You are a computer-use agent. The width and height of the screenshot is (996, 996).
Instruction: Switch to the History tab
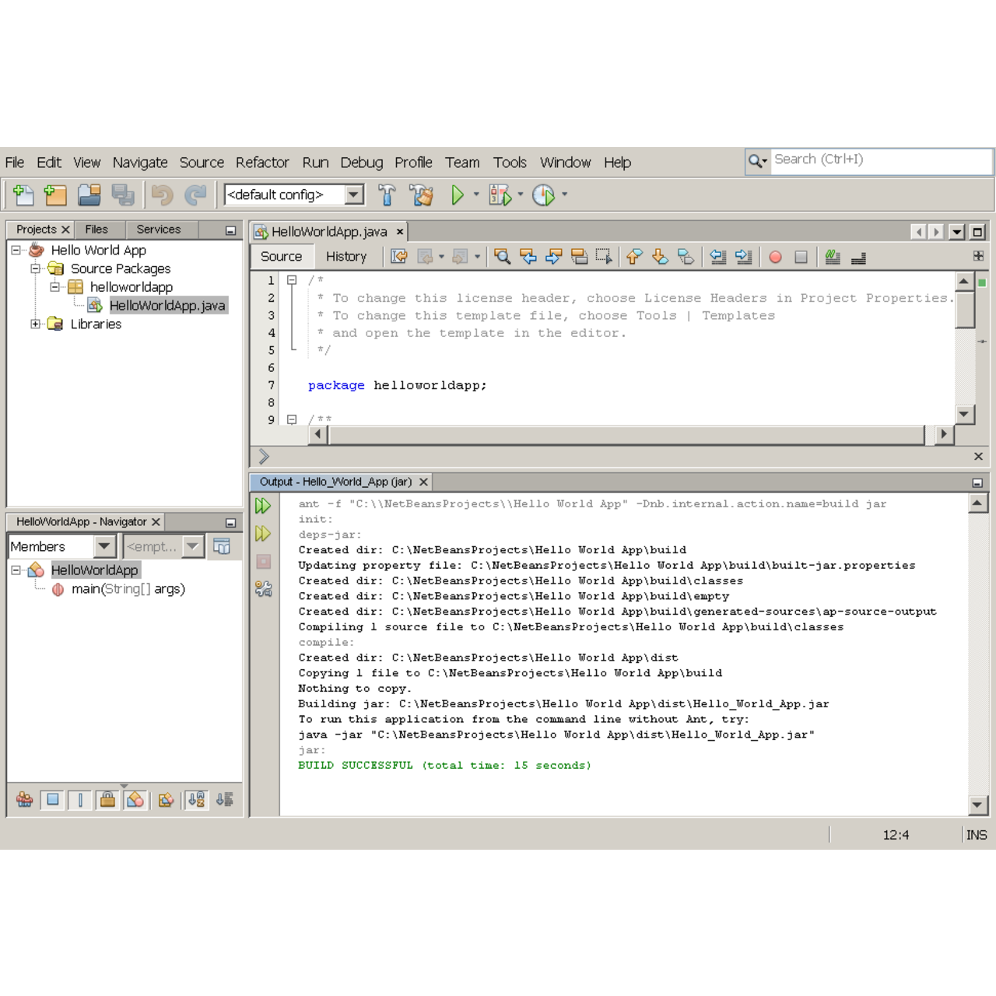pyautogui.click(x=347, y=257)
